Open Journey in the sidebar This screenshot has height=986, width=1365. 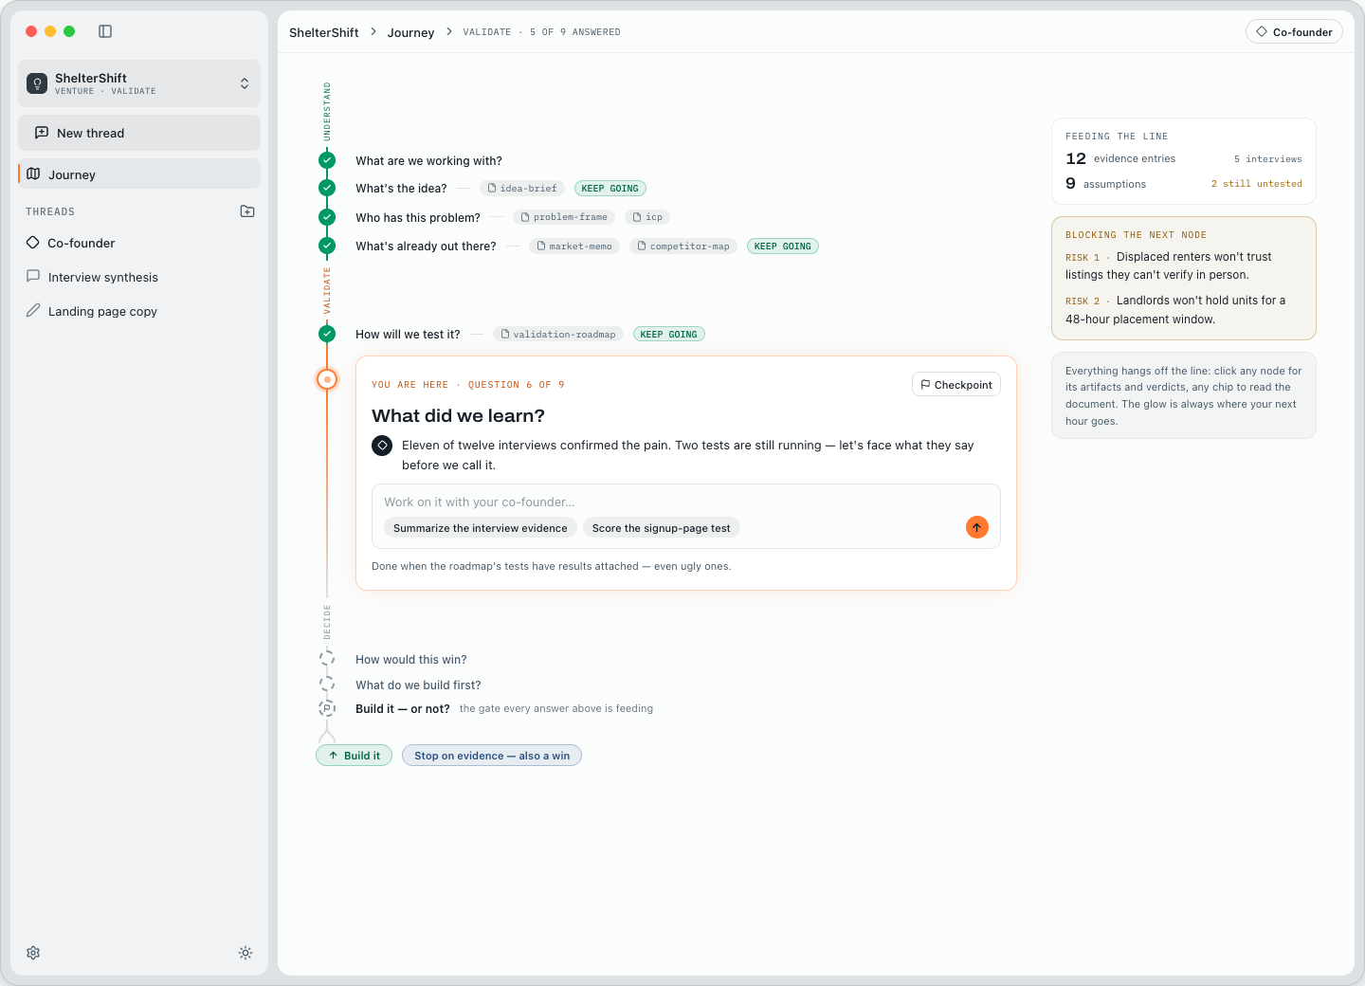[139, 174]
